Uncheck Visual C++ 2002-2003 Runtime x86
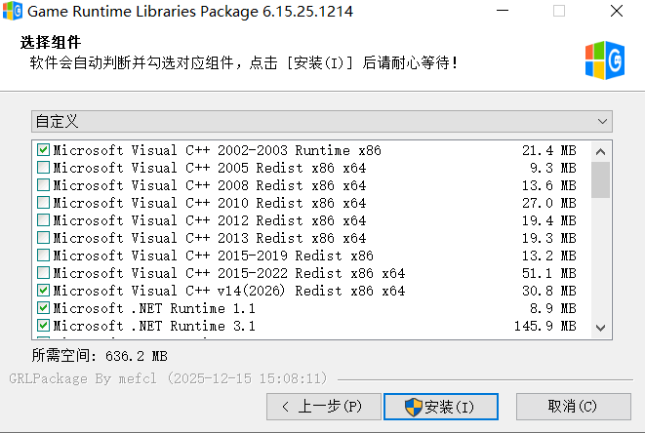645x433 pixels. 43,149
